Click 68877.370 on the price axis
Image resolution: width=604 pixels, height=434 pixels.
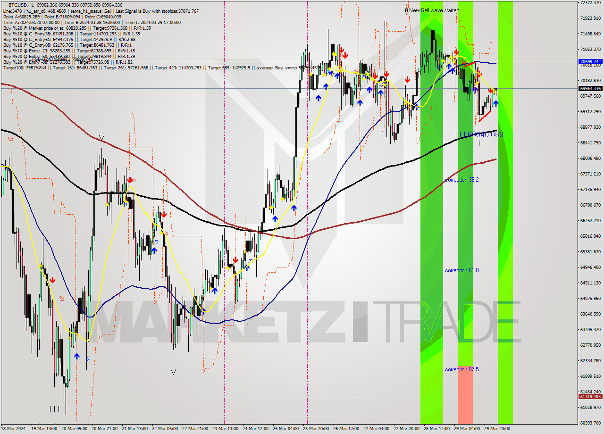590,127
